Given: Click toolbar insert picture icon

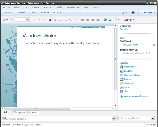Looking at the screenshot, I should coord(110,20).
